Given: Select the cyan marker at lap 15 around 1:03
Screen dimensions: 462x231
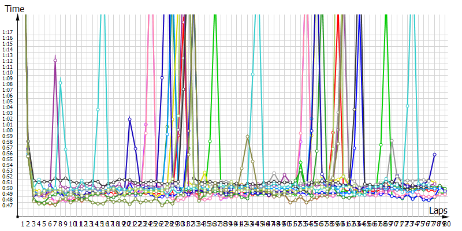Looking at the screenshot, I should [x=98, y=109].
